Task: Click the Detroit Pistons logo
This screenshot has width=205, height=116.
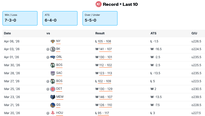Action: tap(53, 89)
